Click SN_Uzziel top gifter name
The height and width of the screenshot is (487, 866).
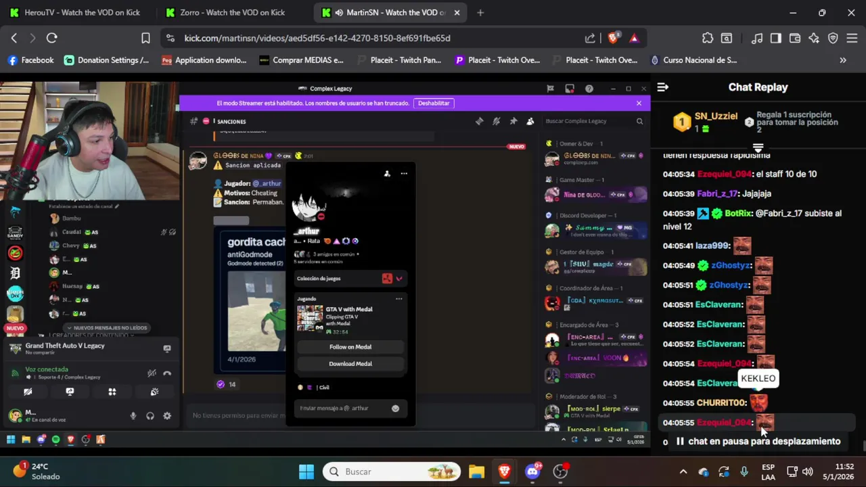716,116
